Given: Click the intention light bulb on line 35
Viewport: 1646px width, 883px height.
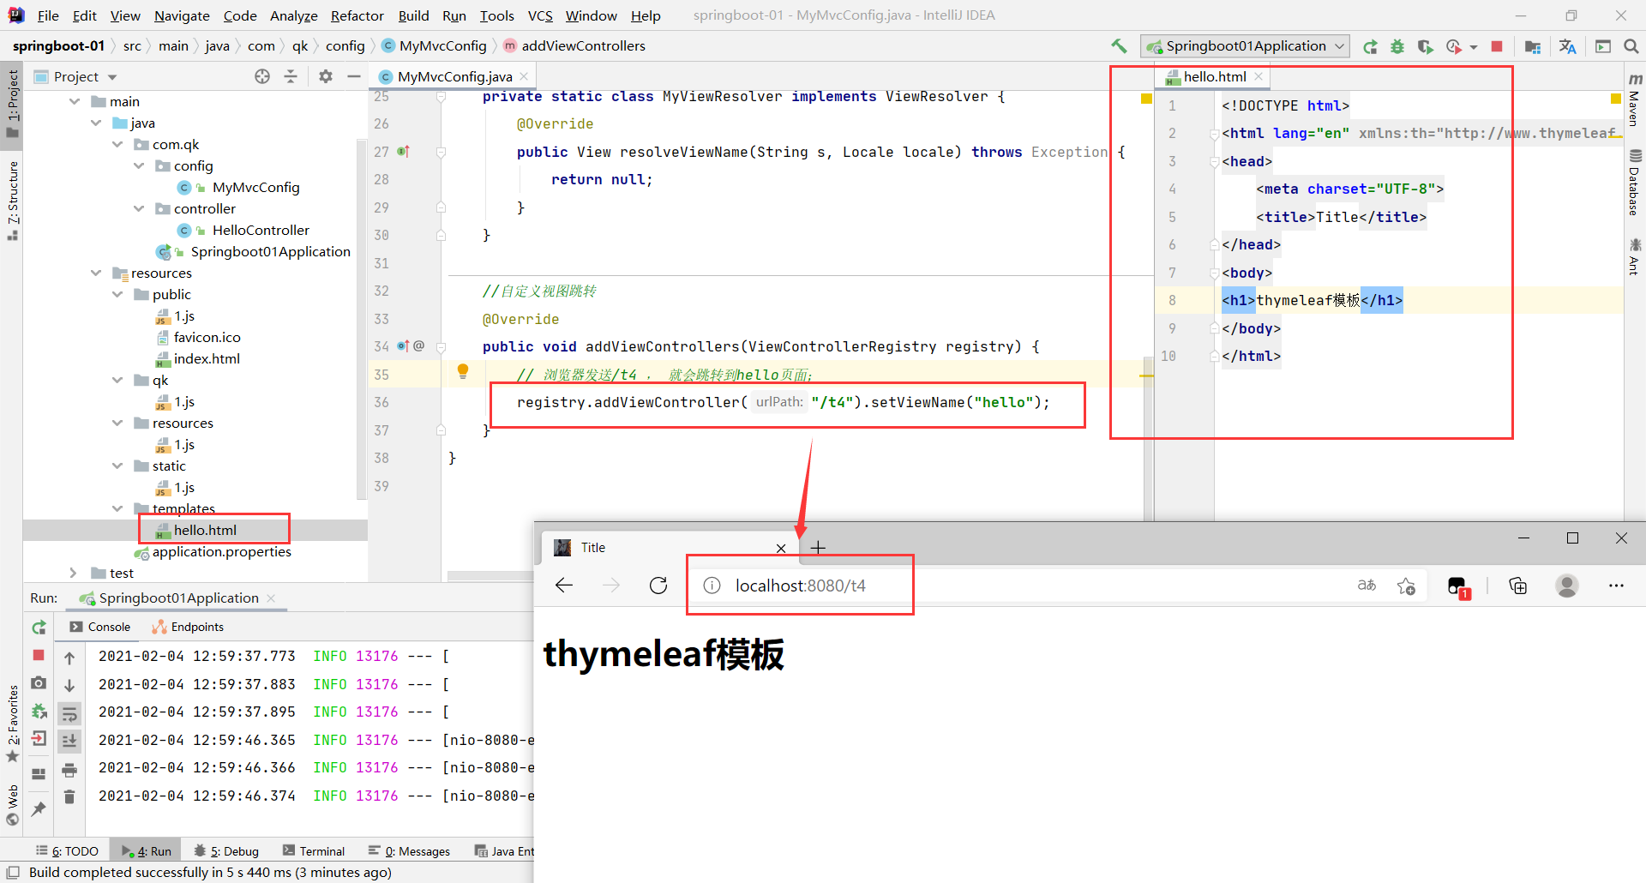Looking at the screenshot, I should click(463, 371).
